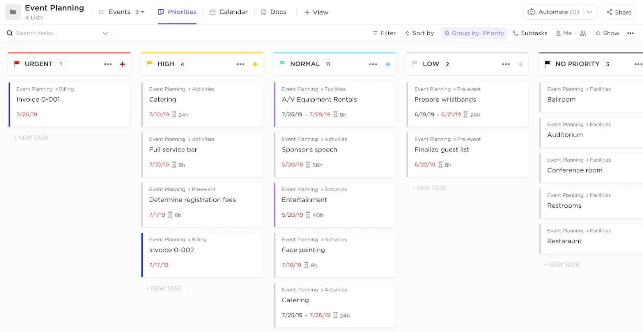
Task: Open the Docs tab
Action: point(274,12)
